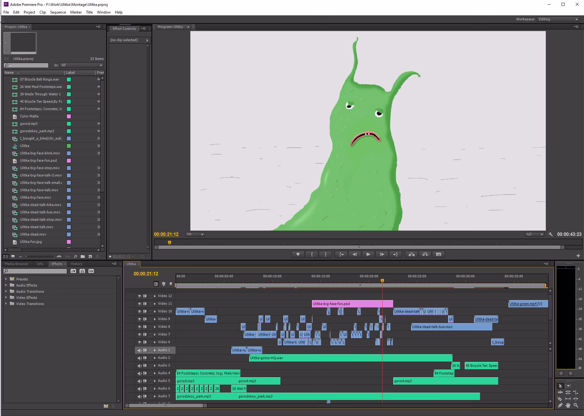
Task: Open the Clip menu
Action: click(x=43, y=12)
